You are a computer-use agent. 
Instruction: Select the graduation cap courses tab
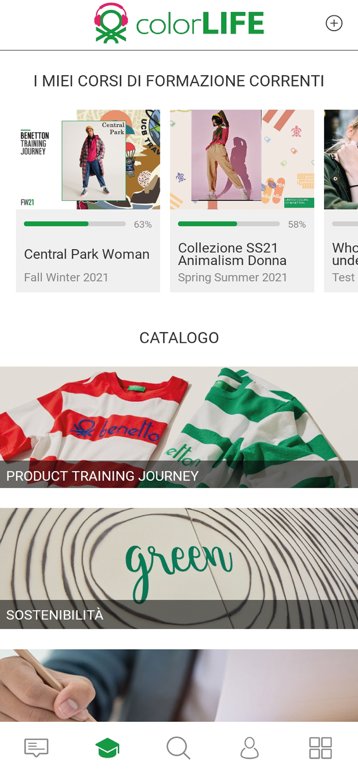click(x=108, y=748)
